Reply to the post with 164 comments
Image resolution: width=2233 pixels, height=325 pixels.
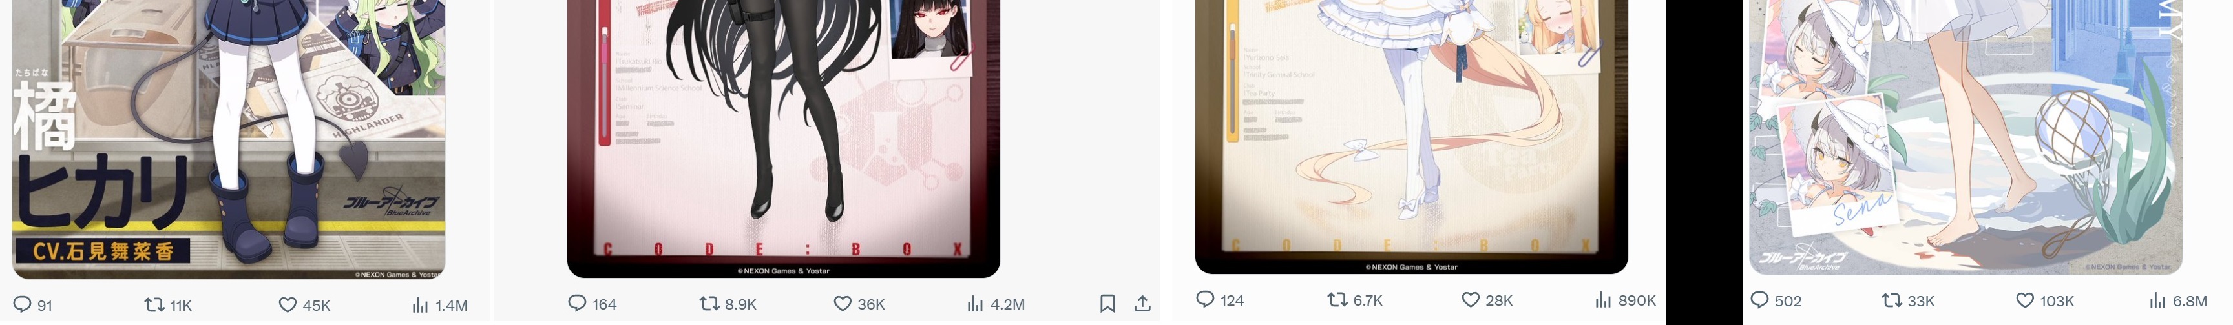pos(592,303)
